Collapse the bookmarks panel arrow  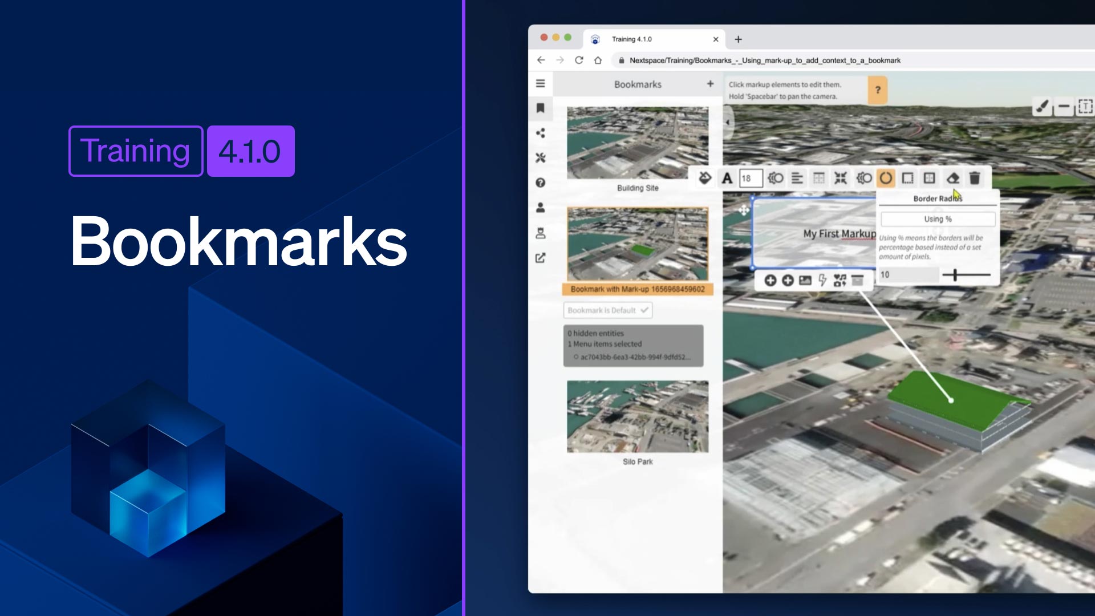[x=728, y=123]
